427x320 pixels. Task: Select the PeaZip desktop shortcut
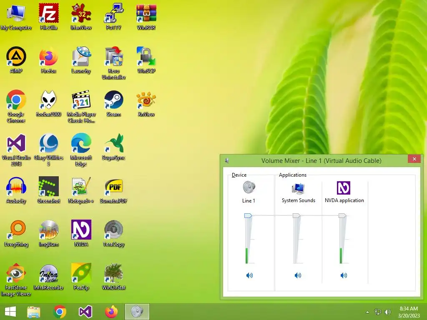coord(81,277)
